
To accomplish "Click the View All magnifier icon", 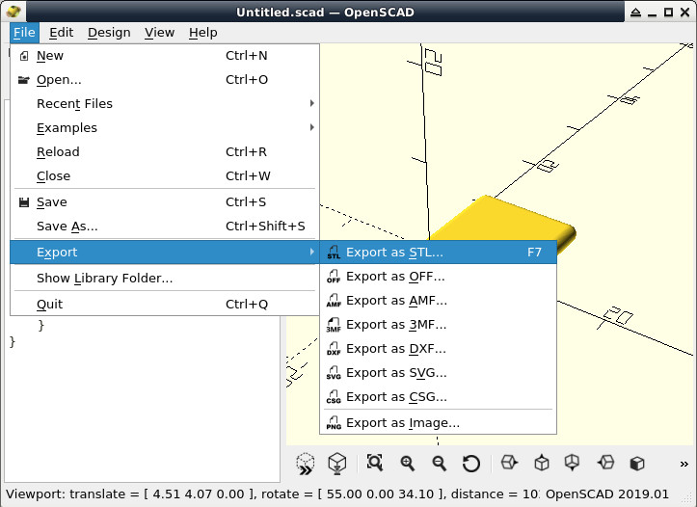I will pos(375,463).
